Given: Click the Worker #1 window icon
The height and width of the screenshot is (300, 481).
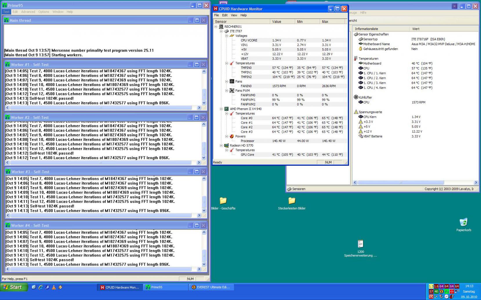Looking at the screenshot, I should (8, 65).
